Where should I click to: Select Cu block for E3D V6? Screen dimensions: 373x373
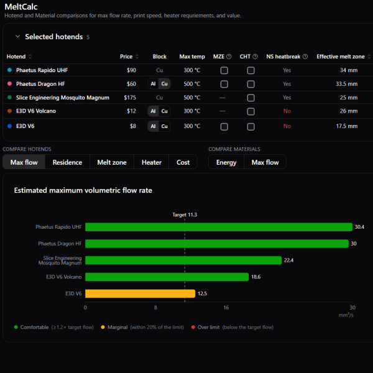(164, 126)
